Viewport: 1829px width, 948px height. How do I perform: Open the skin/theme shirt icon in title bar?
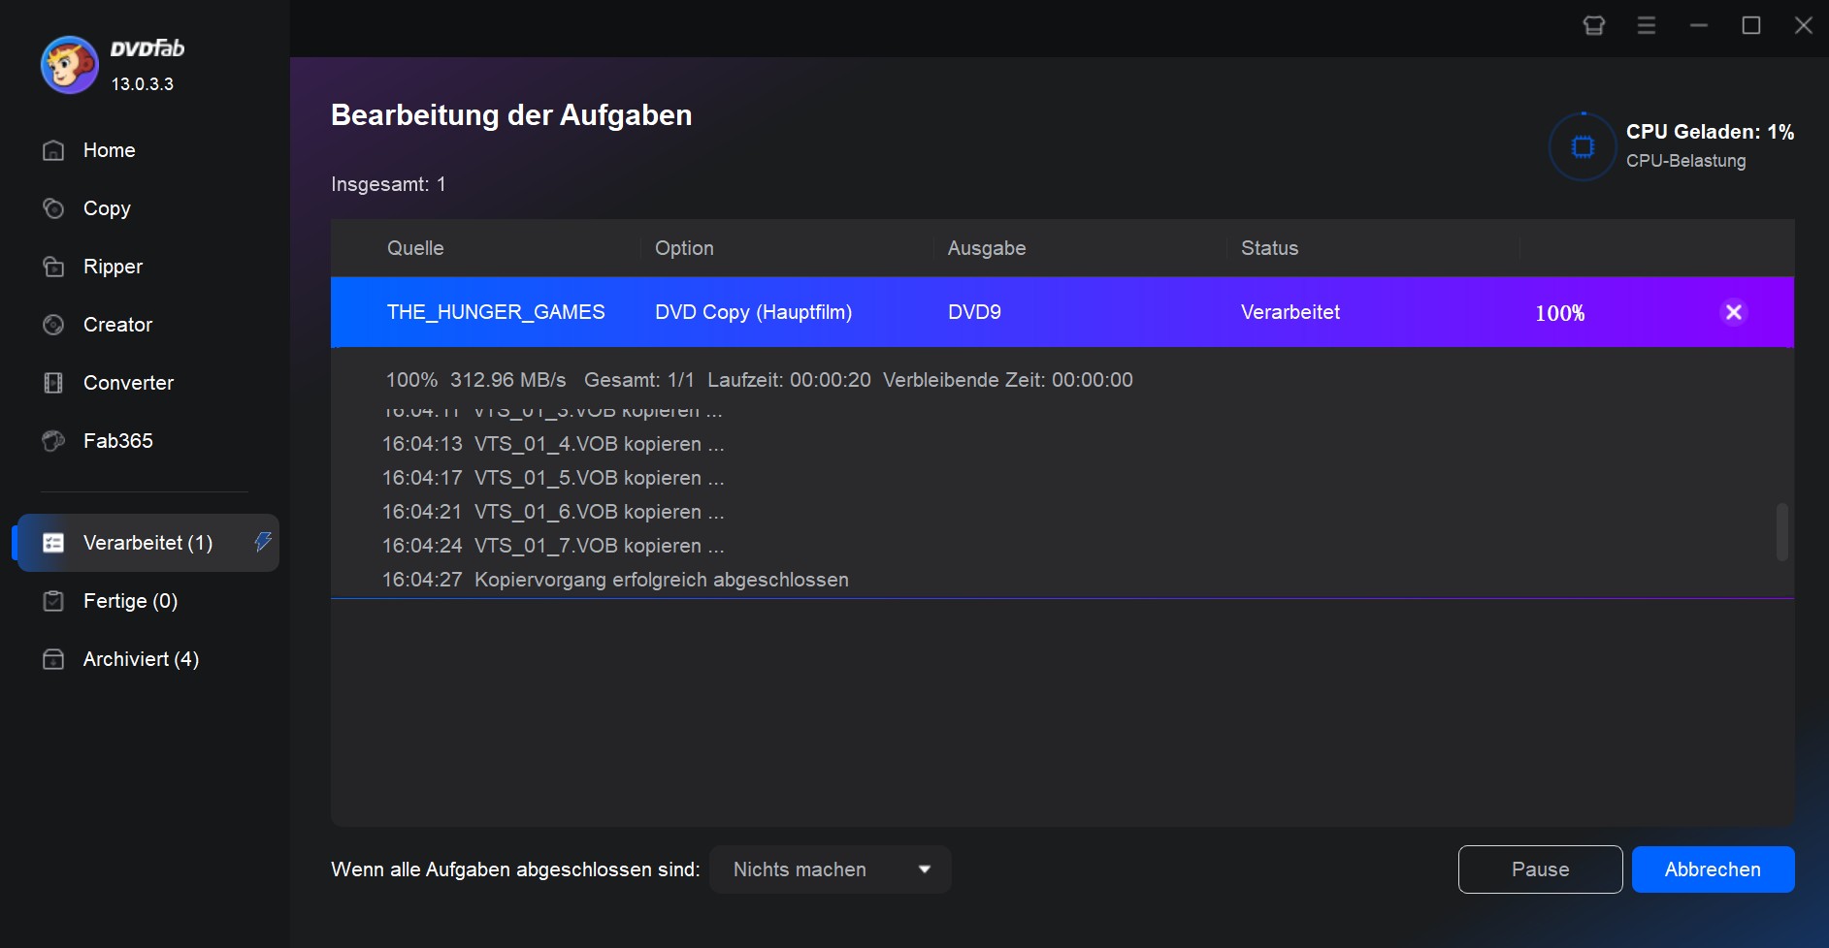coord(1593,25)
